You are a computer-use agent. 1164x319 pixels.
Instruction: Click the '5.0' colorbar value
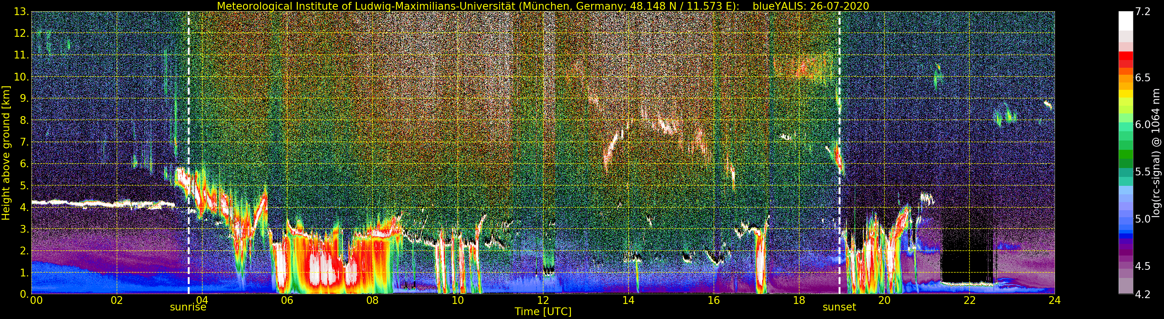click(x=1142, y=219)
